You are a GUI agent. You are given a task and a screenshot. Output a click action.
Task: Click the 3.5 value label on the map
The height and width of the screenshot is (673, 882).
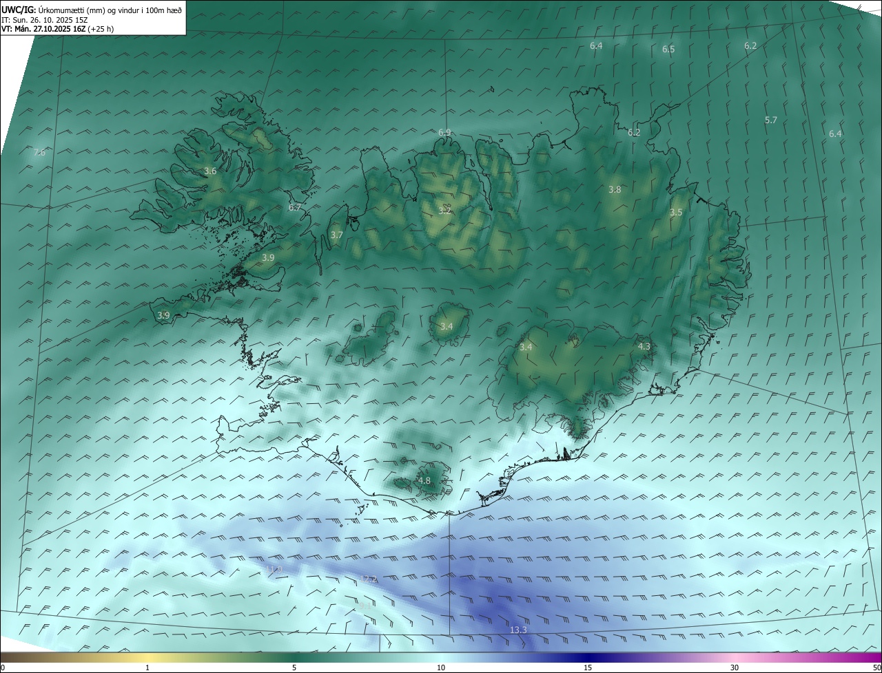click(x=676, y=213)
